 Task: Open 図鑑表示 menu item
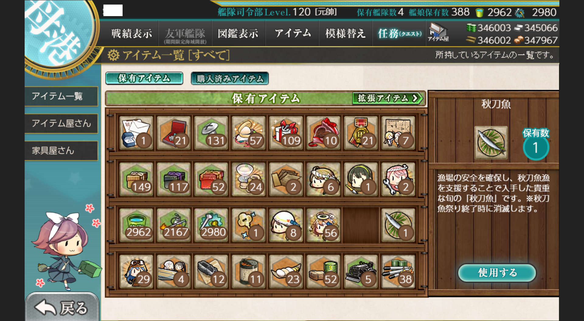tap(238, 33)
